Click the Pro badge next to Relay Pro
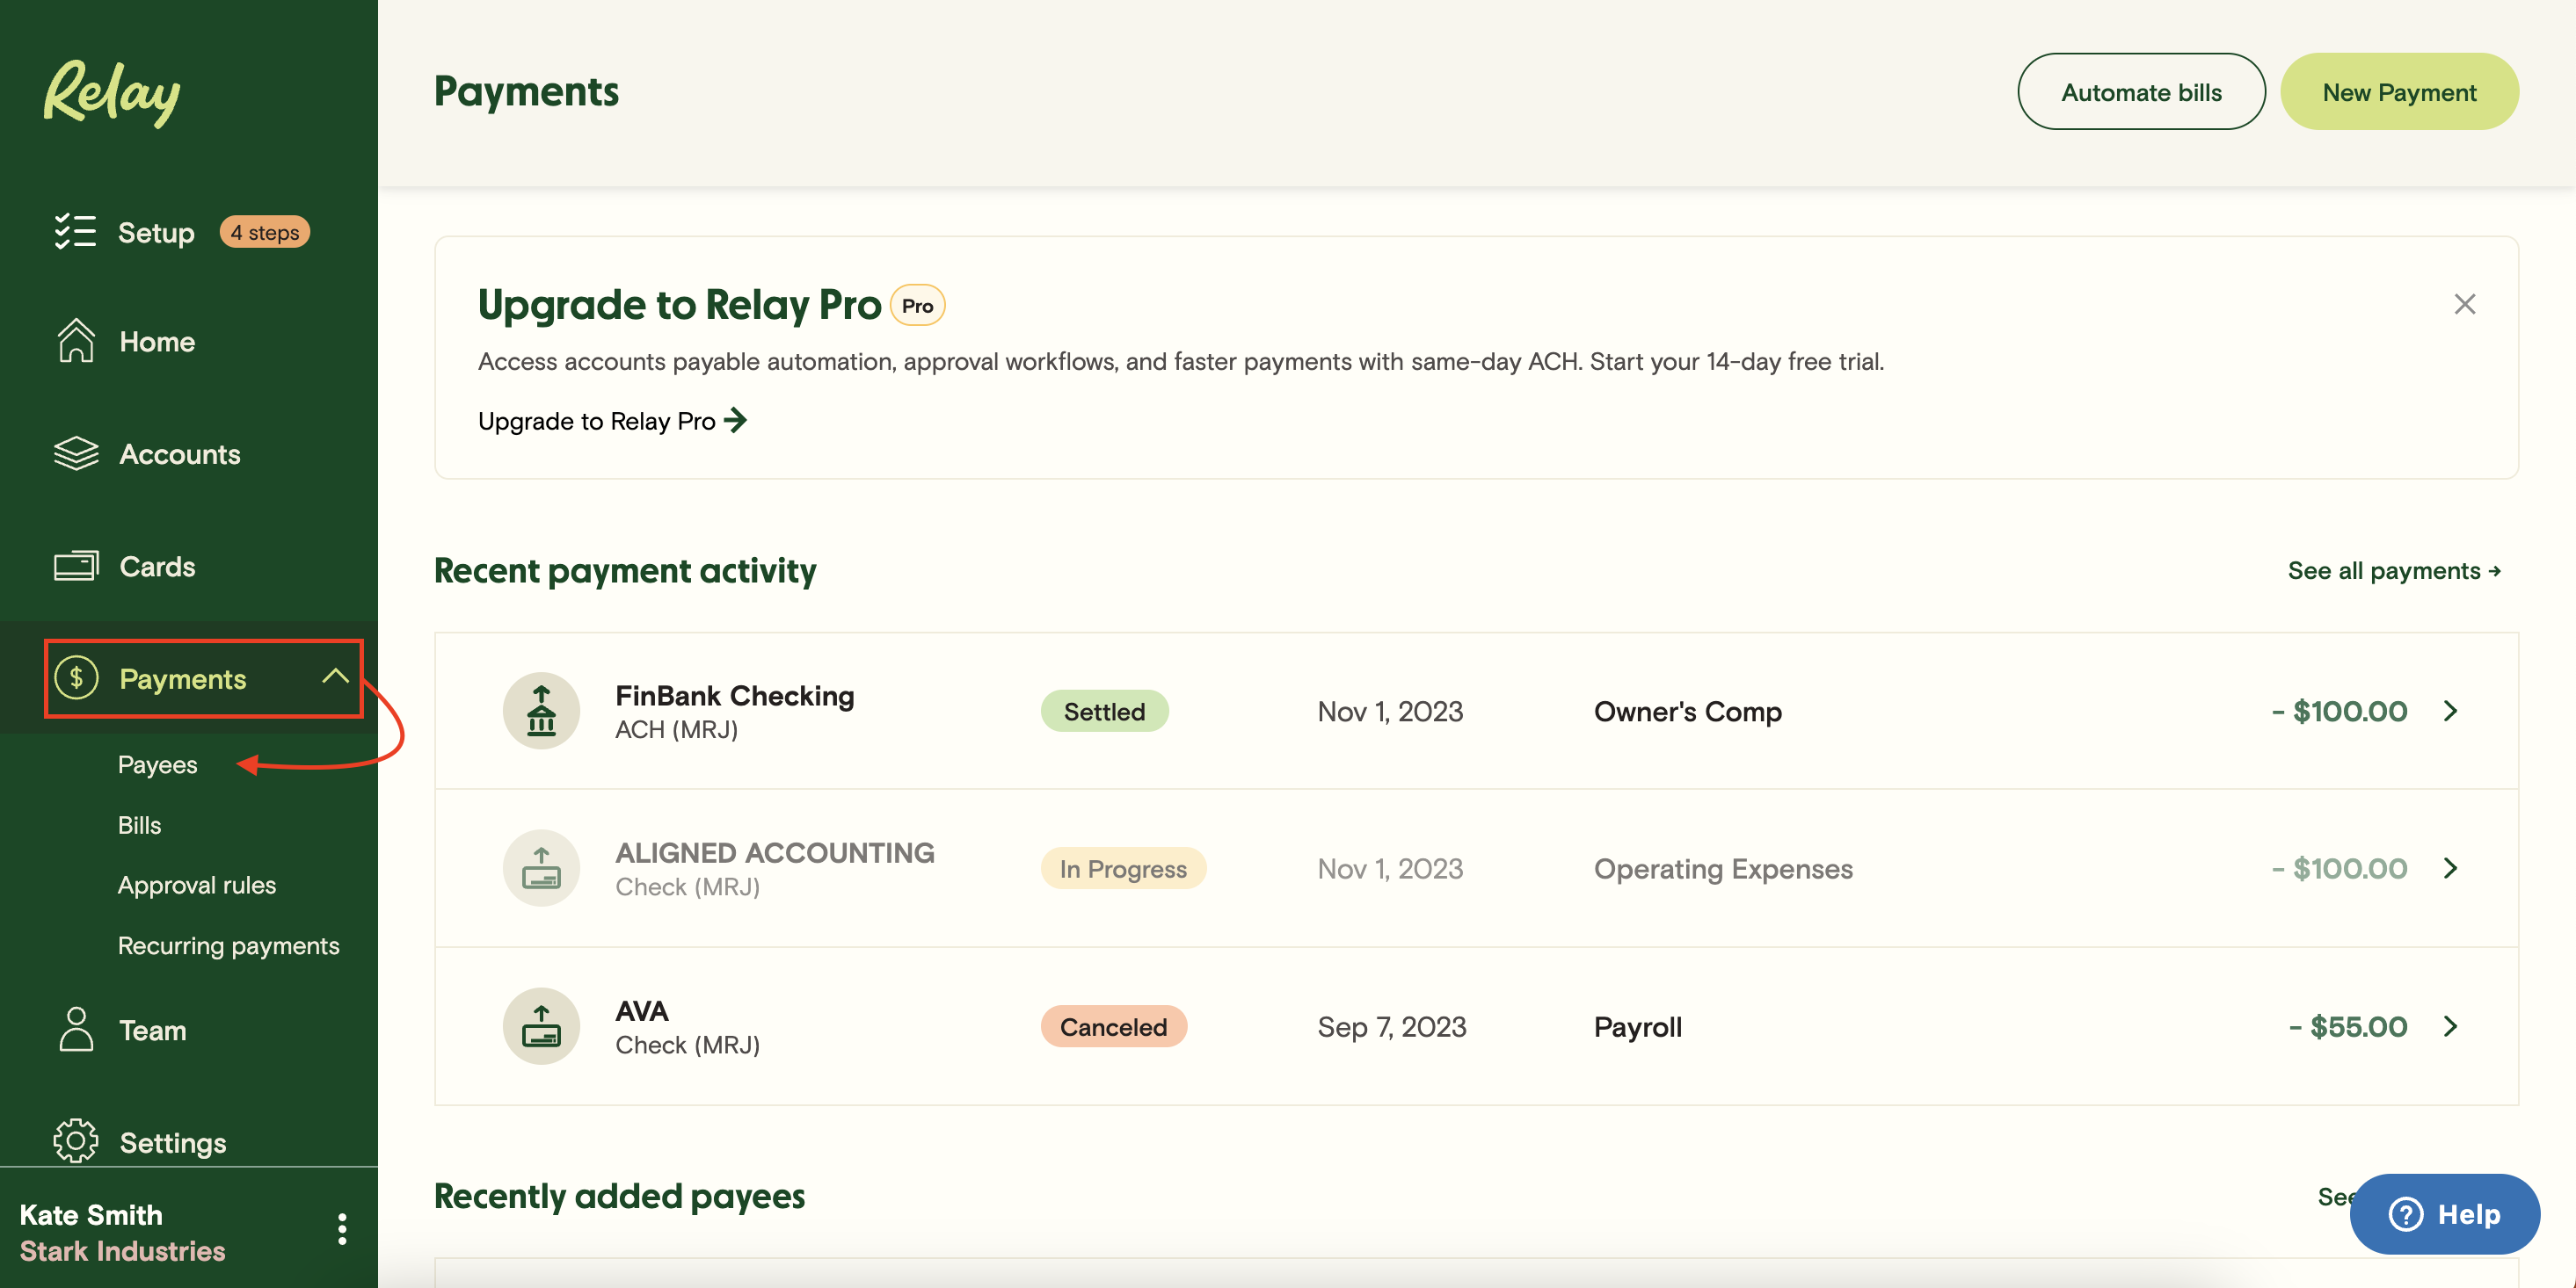Image resolution: width=2576 pixels, height=1288 pixels. click(x=916, y=305)
